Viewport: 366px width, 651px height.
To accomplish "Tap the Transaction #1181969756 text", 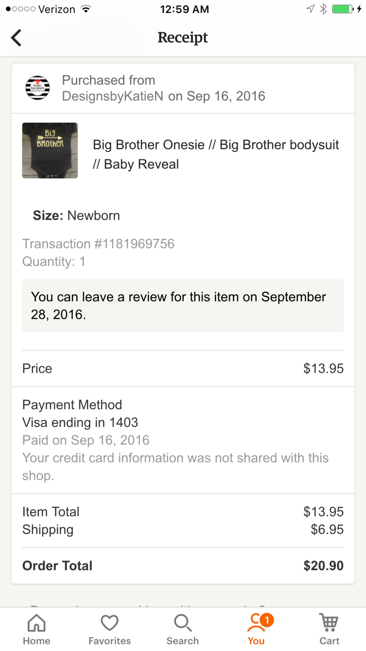I will (98, 244).
